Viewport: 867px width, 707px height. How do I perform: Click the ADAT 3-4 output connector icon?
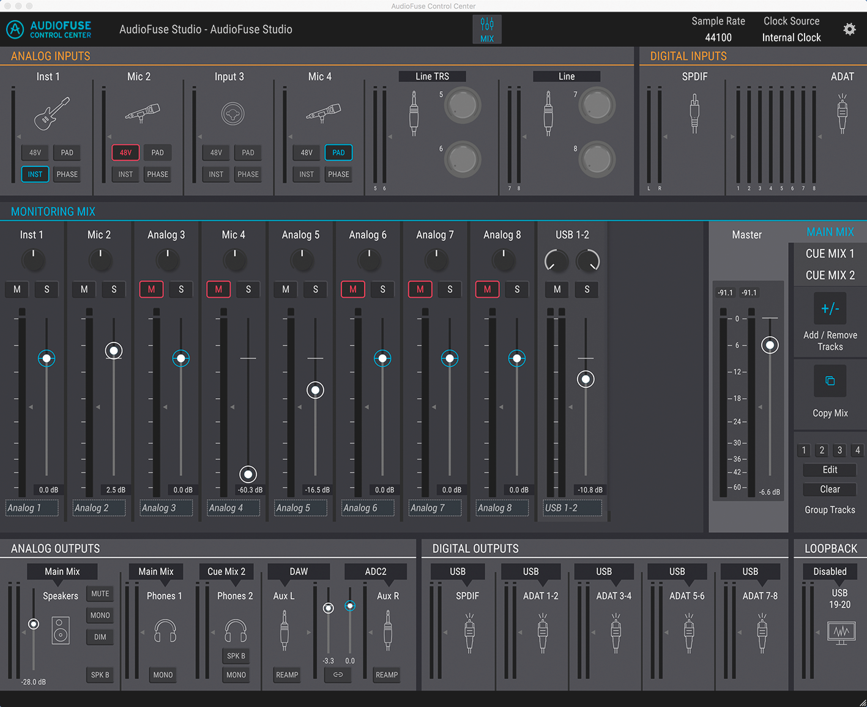coord(616,634)
